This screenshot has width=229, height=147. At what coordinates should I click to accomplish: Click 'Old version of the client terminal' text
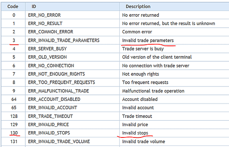point(157,57)
